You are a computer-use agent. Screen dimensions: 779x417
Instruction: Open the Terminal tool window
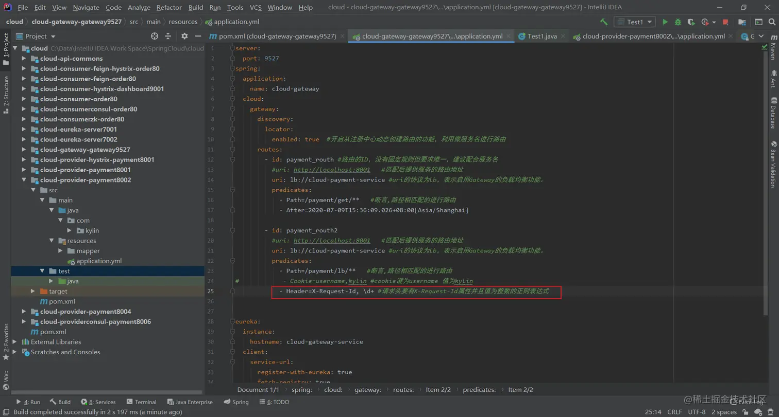tap(141, 402)
